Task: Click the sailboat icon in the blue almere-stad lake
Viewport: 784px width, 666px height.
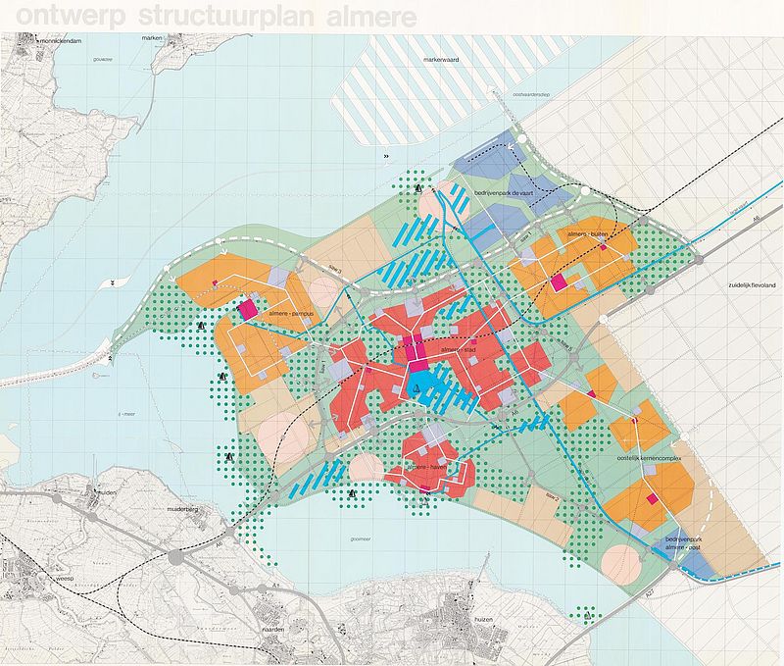Action: point(417,388)
